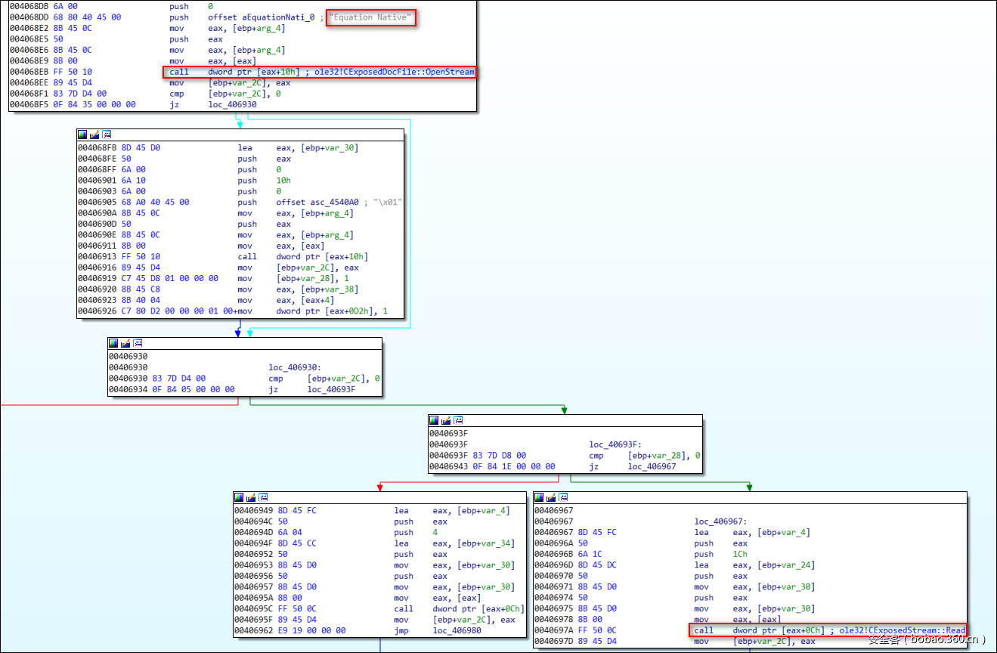The width and height of the screenshot is (997, 653).
Task: Click the group nodes icon on the loc_406930 block
Action: pos(138,343)
